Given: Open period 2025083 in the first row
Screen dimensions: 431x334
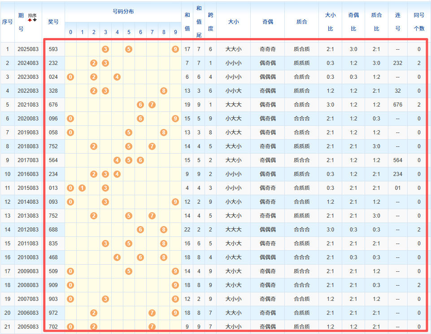Looking at the screenshot, I should [28, 49].
